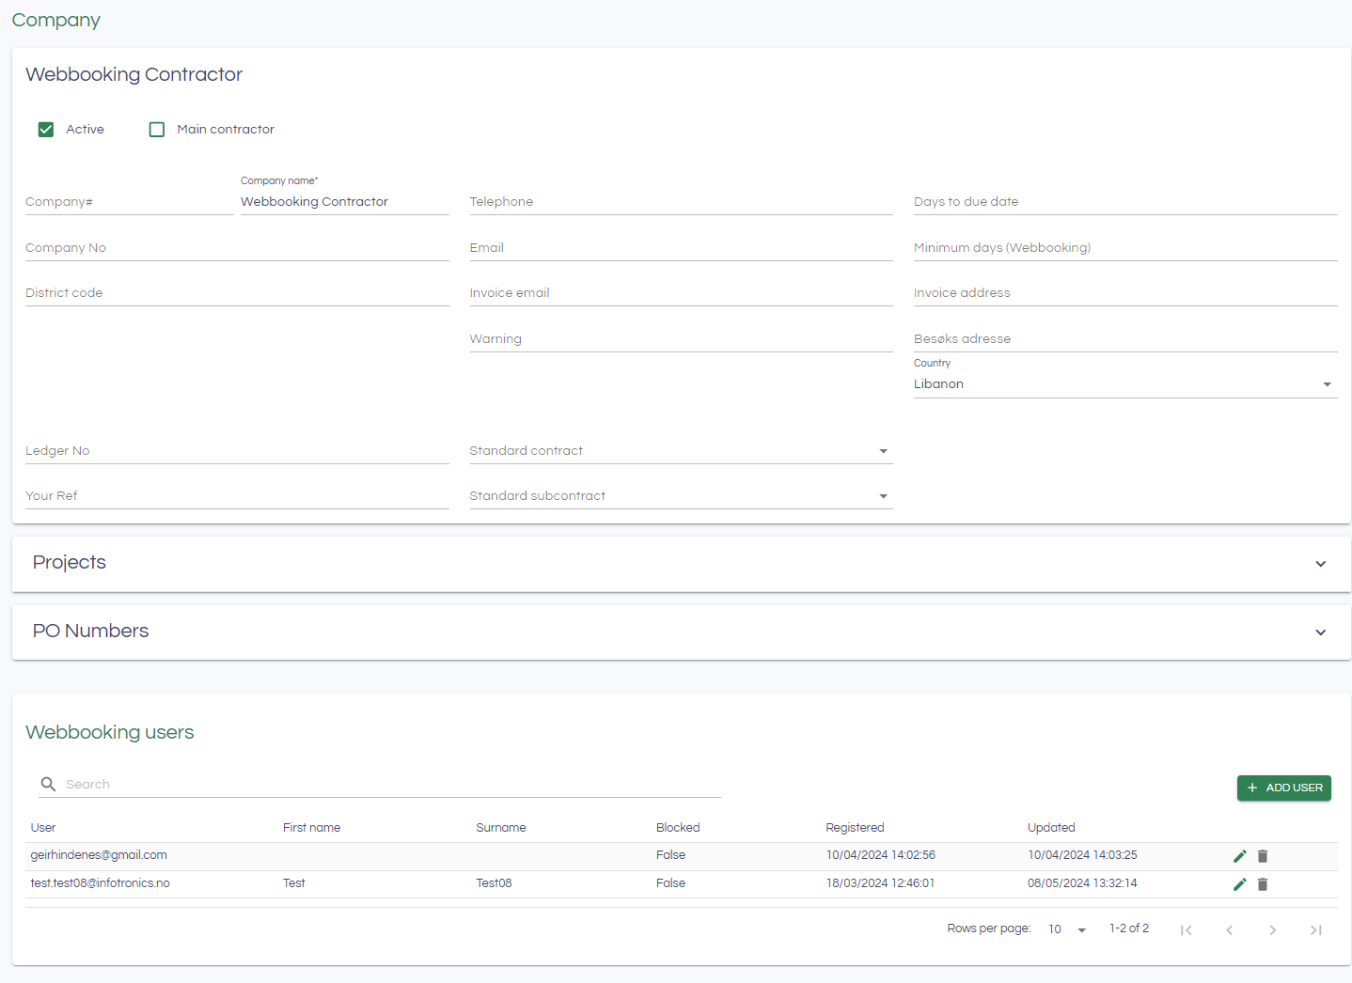This screenshot has height=983, width=1352.
Task: Expand the PO Numbers section
Action: [x=1320, y=632]
